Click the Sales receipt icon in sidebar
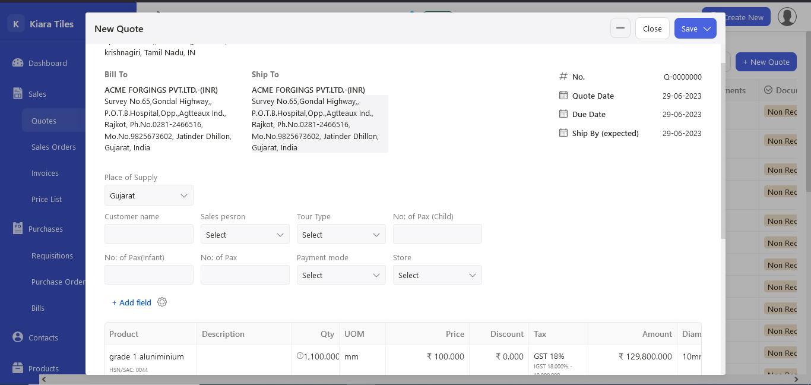Image resolution: width=811 pixels, height=385 pixels. coord(17,94)
